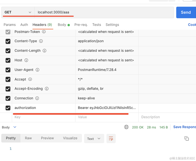196x161 pixels.
Task: Uncheck the Accept-Encoding header checkbox
Action: coord(8,89)
